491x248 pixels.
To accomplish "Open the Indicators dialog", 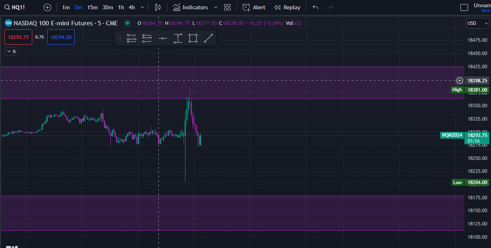I will click(190, 7).
